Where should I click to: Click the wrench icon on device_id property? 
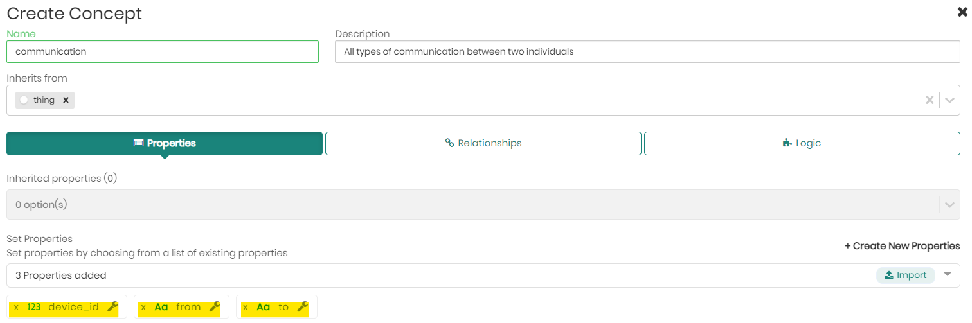click(113, 307)
